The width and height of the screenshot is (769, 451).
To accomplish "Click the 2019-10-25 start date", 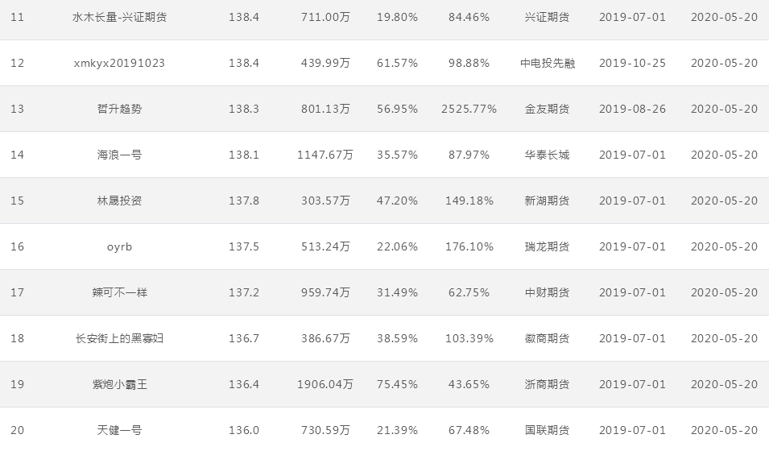I will [632, 64].
